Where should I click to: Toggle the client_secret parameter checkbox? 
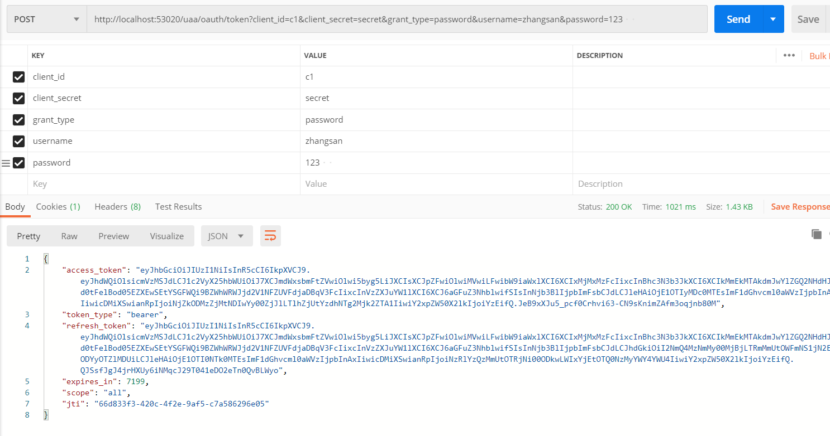pyautogui.click(x=19, y=98)
